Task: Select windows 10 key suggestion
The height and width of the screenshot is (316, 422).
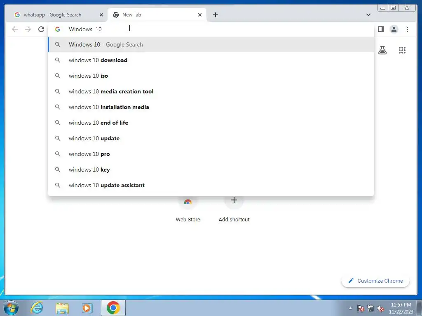Action: click(211, 170)
